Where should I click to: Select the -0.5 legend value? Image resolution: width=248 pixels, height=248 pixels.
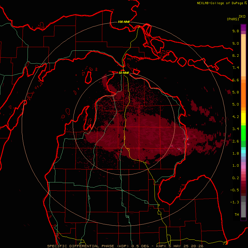[234, 190]
